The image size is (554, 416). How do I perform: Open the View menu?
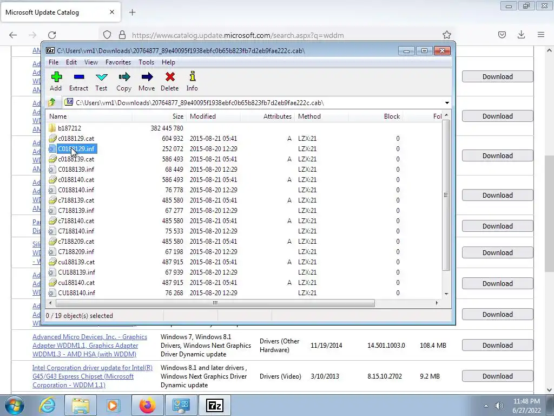(91, 62)
